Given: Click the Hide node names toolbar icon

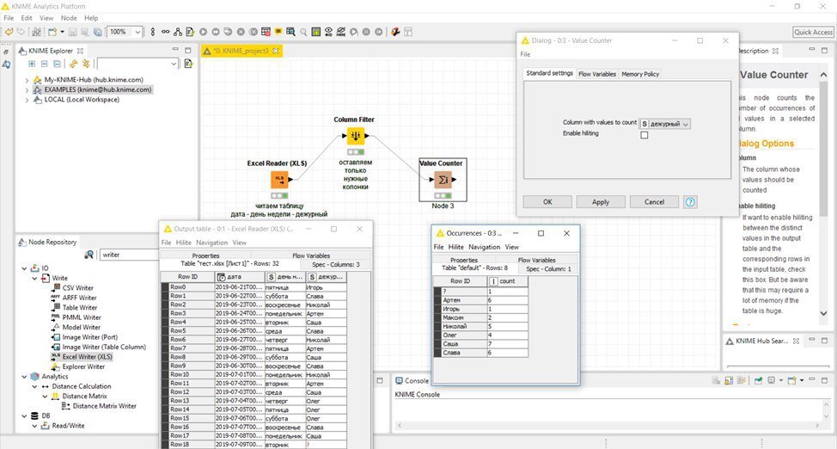Looking at the screenshot, I should [341, 32].
